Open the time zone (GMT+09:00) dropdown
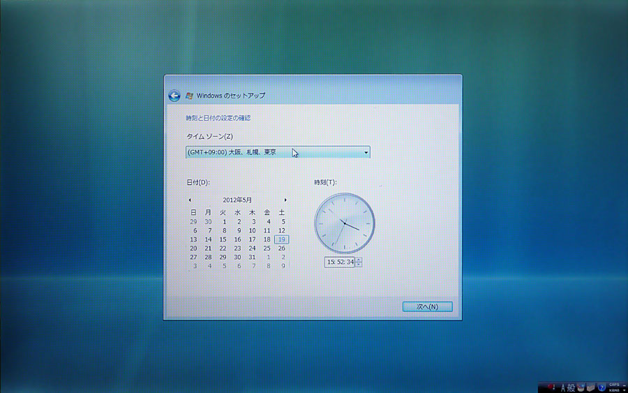The width and height of the screenshot is (628, 393). [278, 152]
